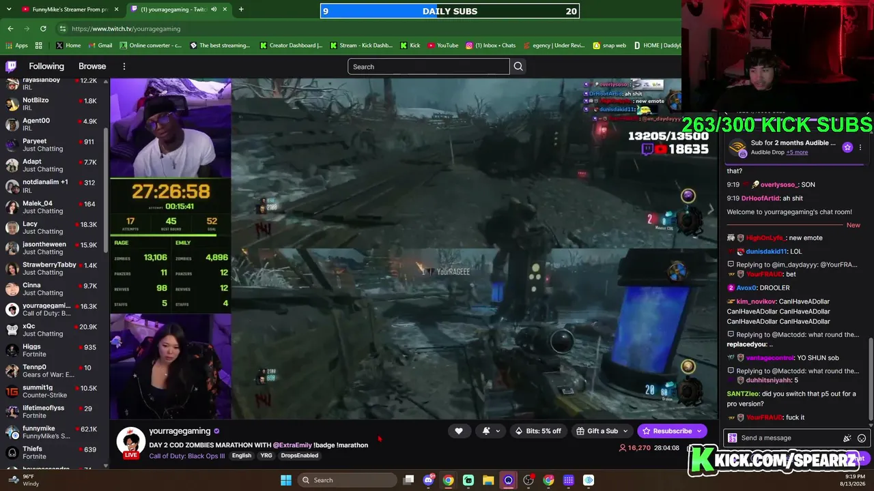
Task: Click Gift a Sub button
Action: tap(602, 431)
